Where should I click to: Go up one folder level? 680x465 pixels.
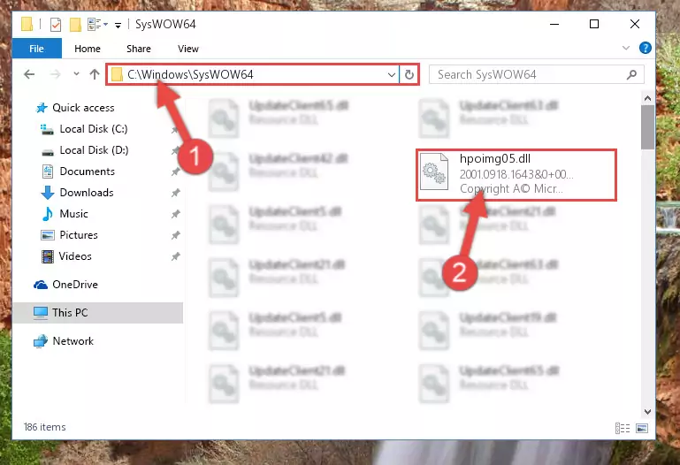[94, 74]
